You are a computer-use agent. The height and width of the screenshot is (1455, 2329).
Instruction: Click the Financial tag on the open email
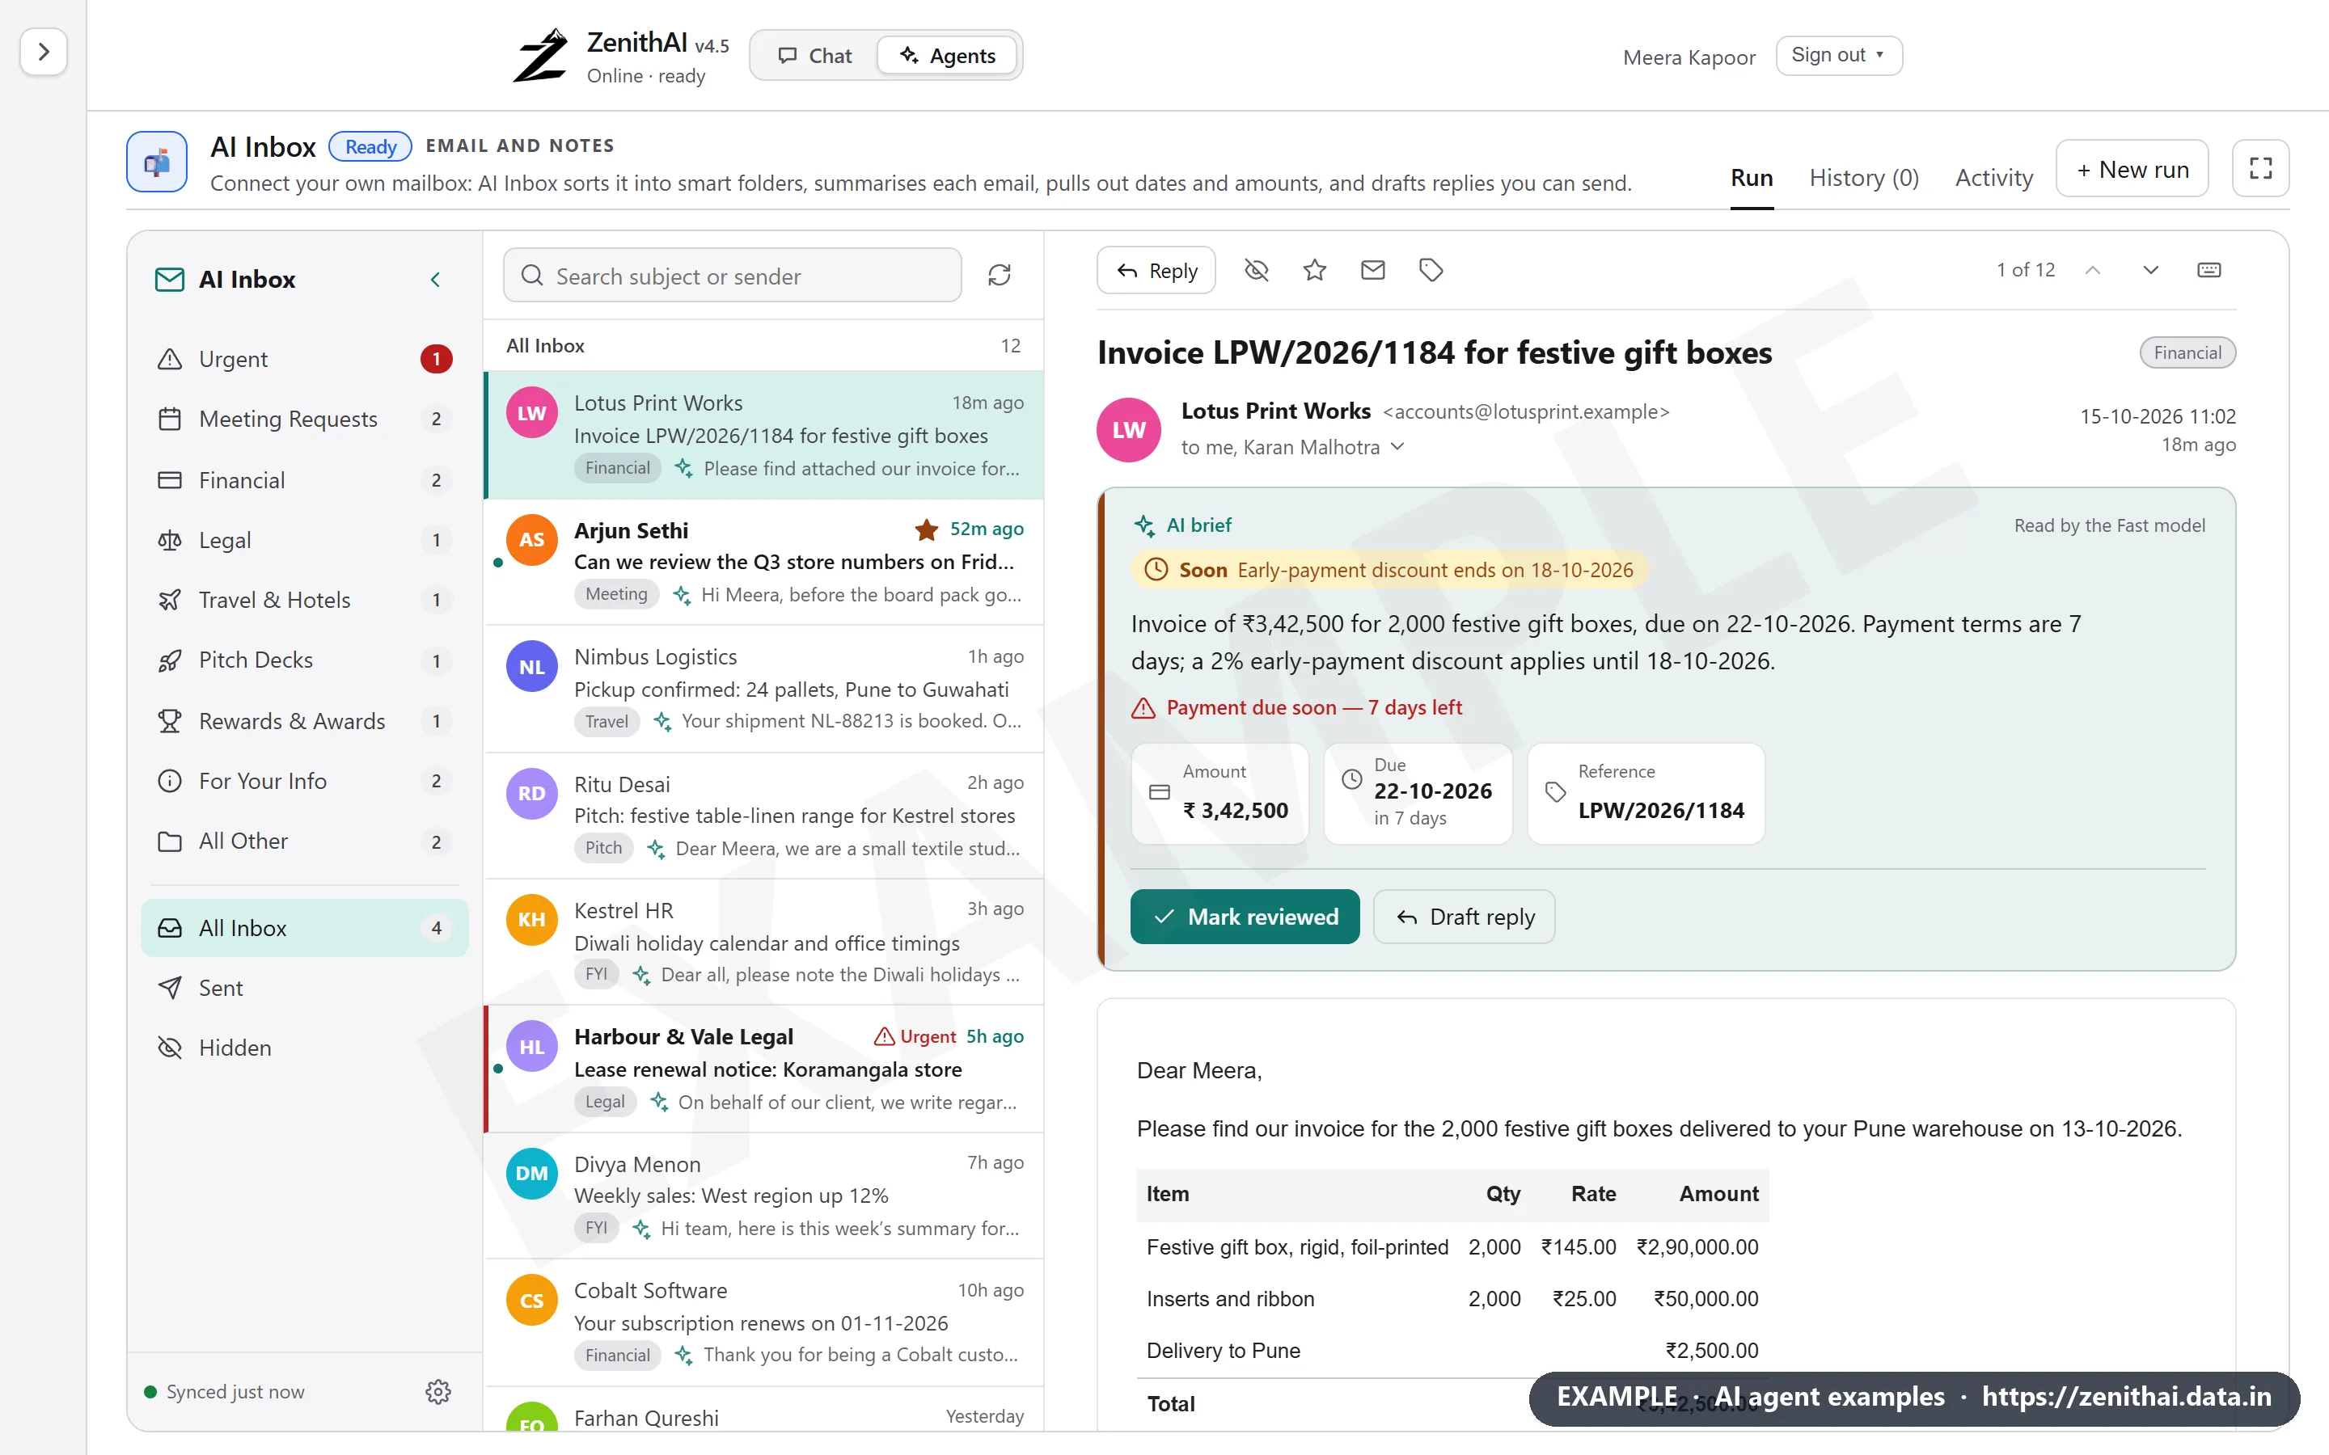coord(2187,353)
